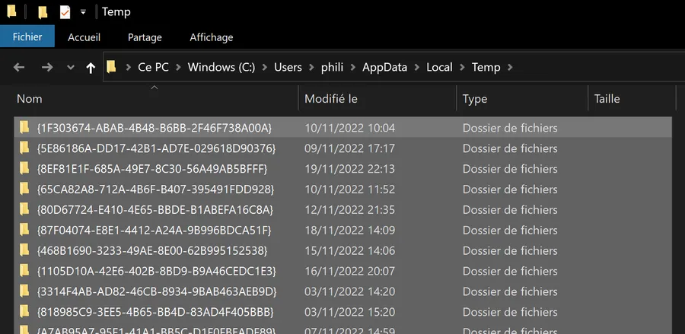
Task: Click the folder icon in address bar
Action: click(x=111, y=67)
